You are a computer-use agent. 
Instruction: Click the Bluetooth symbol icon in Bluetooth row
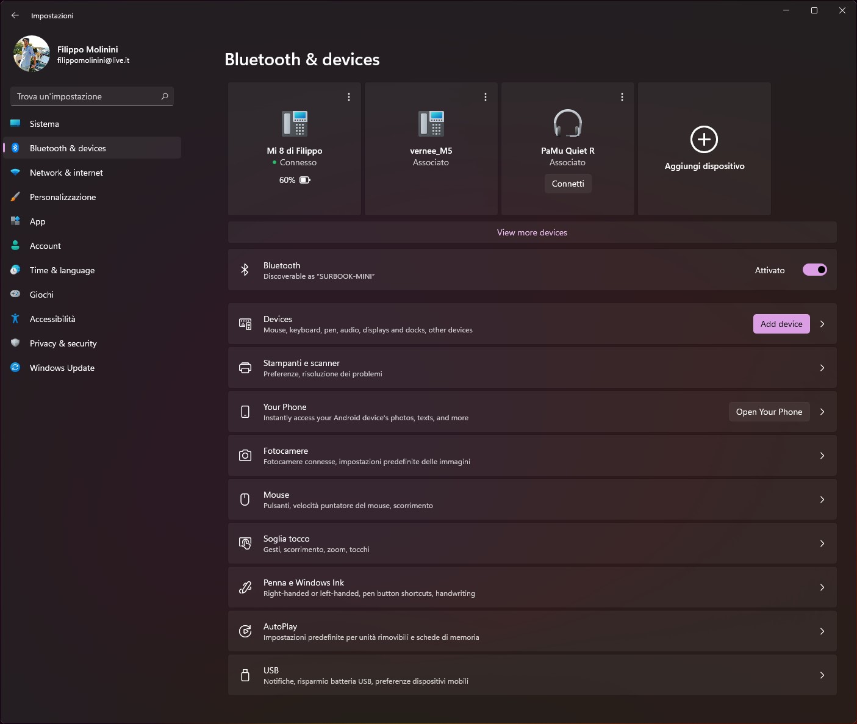click(245, 270)
